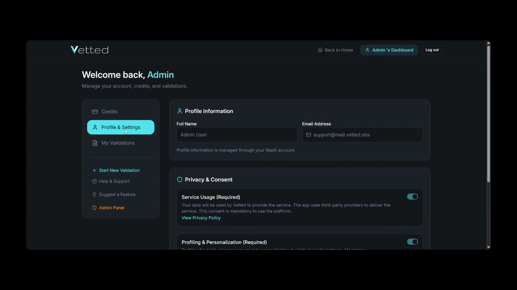This screenshot has width=517, height=290.
Task: Open the Admin 's Dashboard menu
Action: pyautogui.click(x=389, y=50)
